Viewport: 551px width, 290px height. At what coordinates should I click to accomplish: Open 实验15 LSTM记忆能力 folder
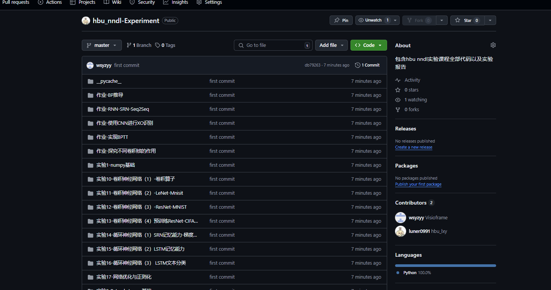[140, 249]
